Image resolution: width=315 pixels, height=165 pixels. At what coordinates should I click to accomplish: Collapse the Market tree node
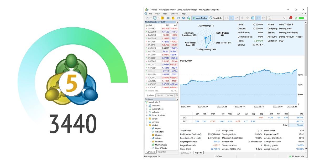147,125
